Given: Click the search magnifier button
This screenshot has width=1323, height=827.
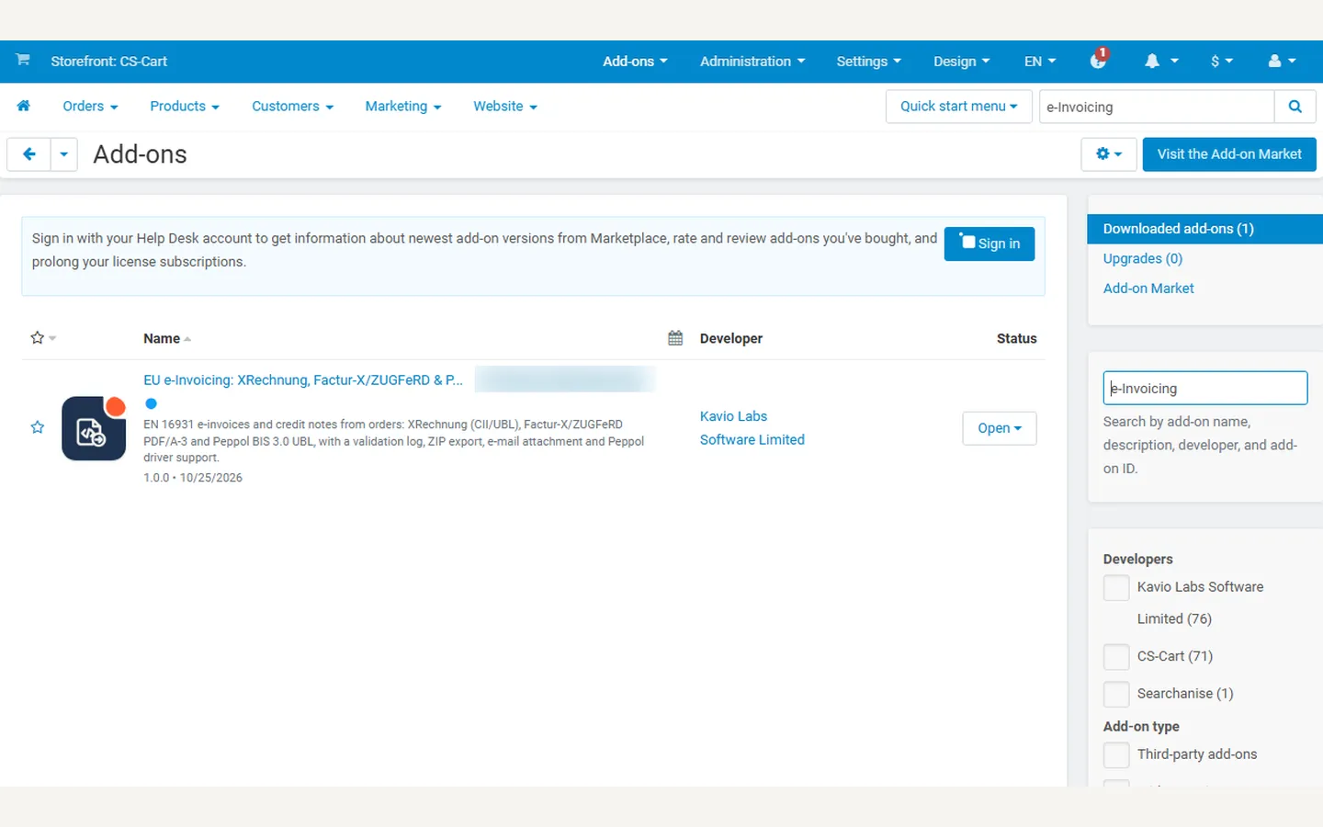Looking at the screenshot, I should tap(1295, 107).
